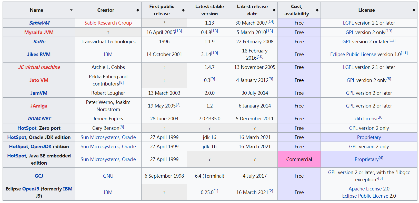This screenshot has height=203, width=419.
Task: Open Eclipse Public License link for Jikes
Action: click(x=353, y=54)
